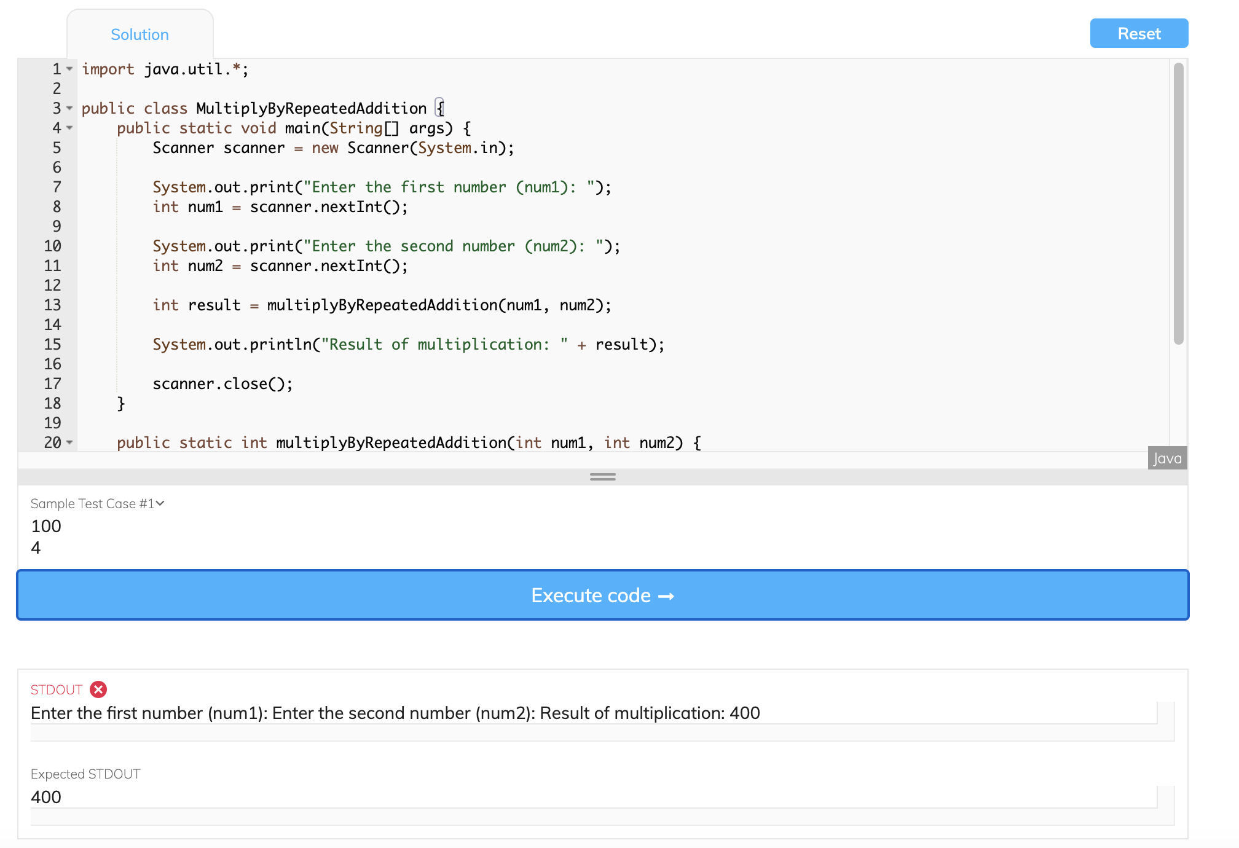The width and height of the screenshot is (1239, 848).
Task: Fold multiplyByRepeatedAddition method at line 20
Action: coord(69,442)
